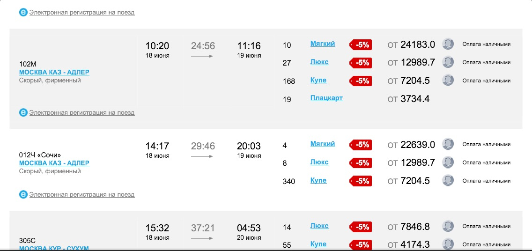Open topmost Электронная регистрация на поезд link

(81, 13)
